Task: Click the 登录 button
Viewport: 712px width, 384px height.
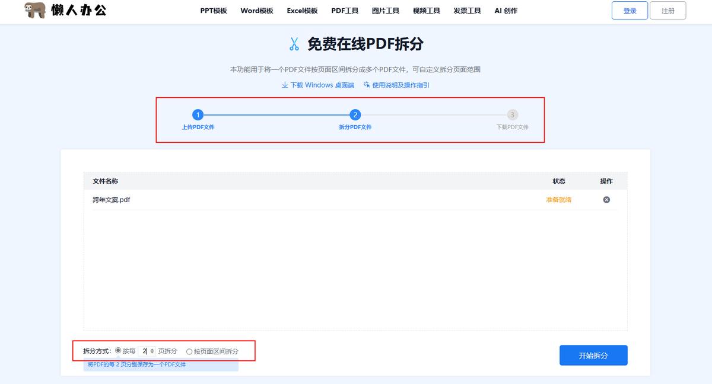Action: [x=630, y=10]
